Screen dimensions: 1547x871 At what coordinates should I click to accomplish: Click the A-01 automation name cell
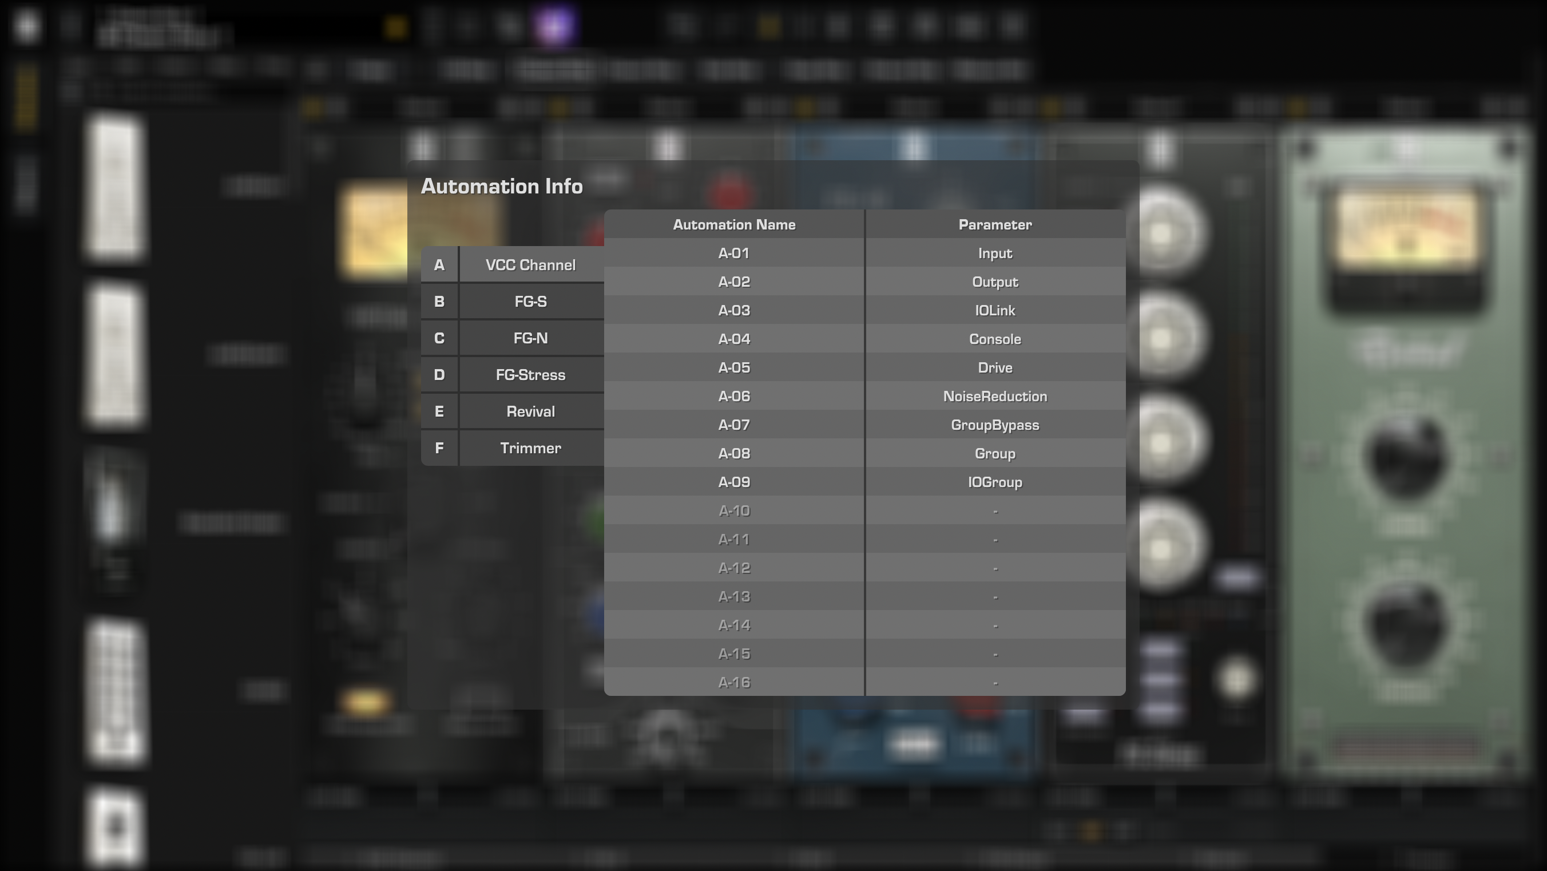734,253
